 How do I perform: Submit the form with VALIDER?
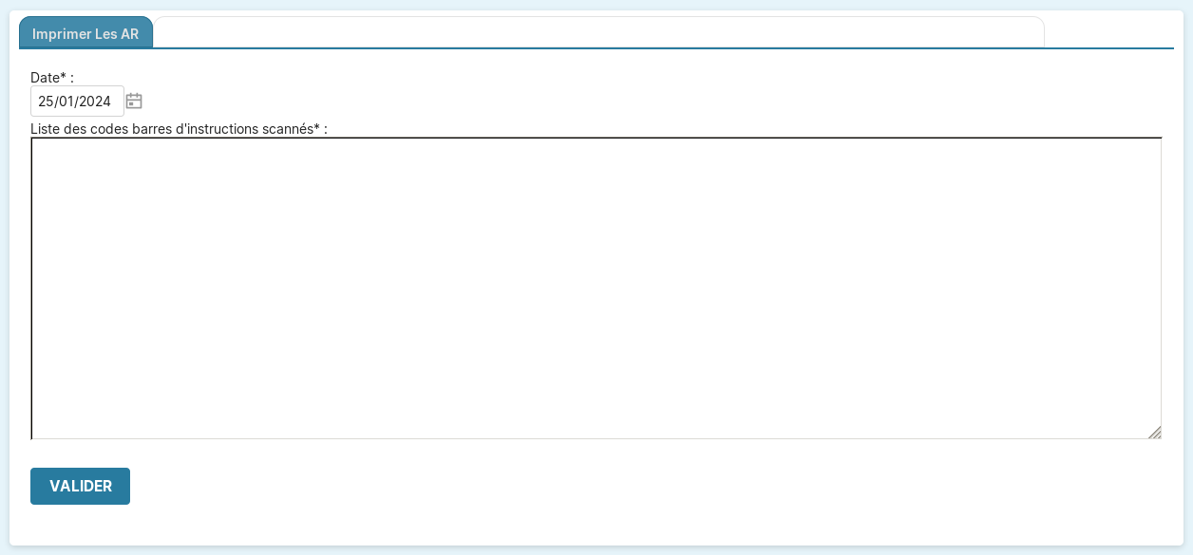pyautogui.click(x=80, y=486)
